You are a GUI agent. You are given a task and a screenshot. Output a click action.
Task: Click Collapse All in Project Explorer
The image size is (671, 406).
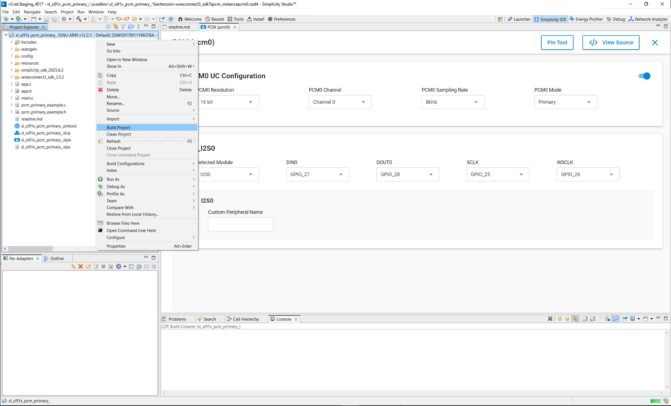pyautogui.click(x=108, y=27)
